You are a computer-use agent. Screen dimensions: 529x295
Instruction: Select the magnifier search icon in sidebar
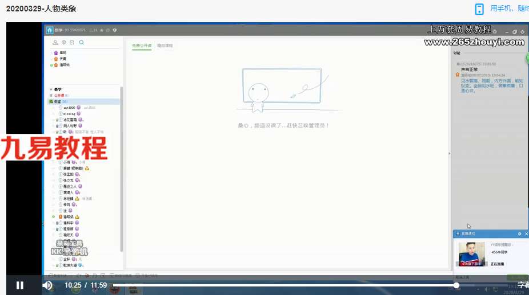tap(81, 42)
